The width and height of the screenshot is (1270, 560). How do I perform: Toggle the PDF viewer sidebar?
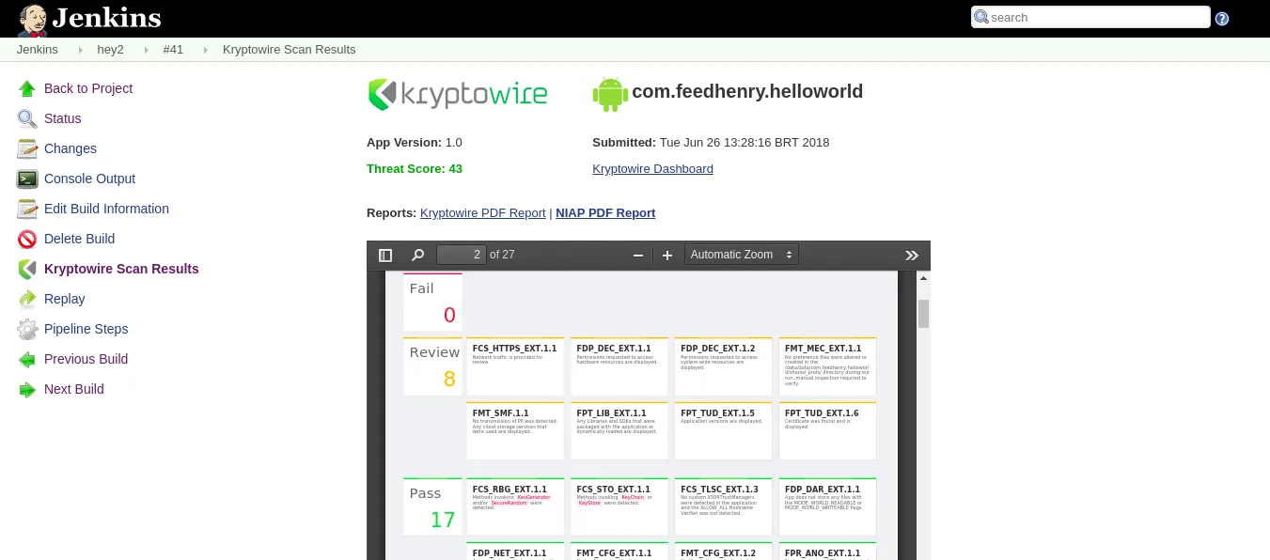click(385, 255)
